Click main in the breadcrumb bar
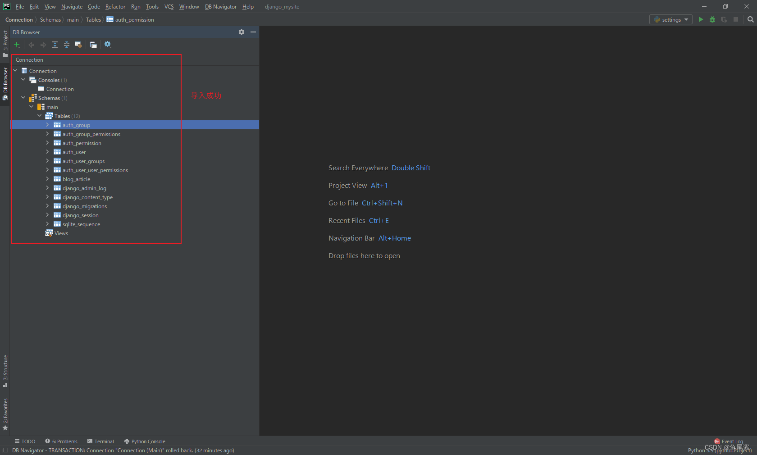 tap(73, 20)
